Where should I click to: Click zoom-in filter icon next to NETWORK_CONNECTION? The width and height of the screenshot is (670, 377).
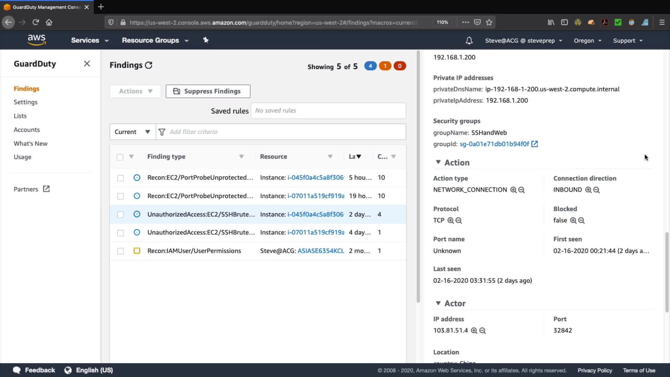click(x=513, y=190)
